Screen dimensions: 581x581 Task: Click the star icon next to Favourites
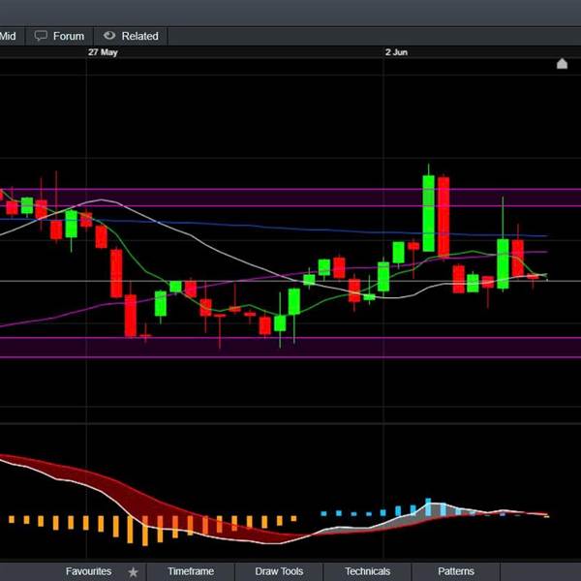[133, 572]
